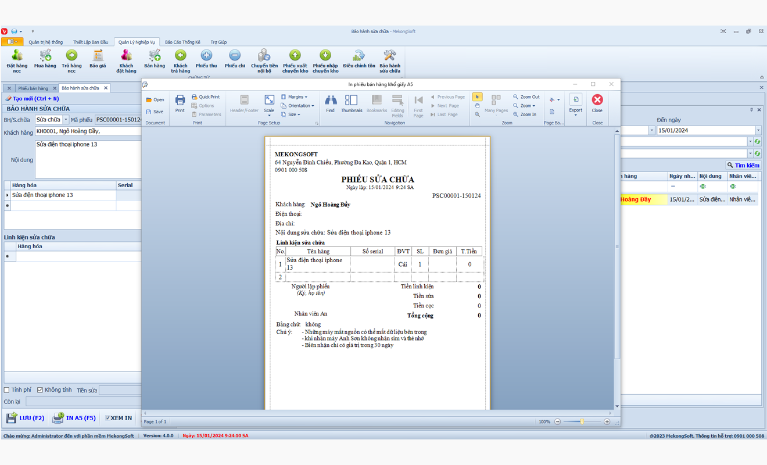Click the Tìm kiếm search button
The width and height of the screenshot is (767, 465).
click(x=743, y=165)
